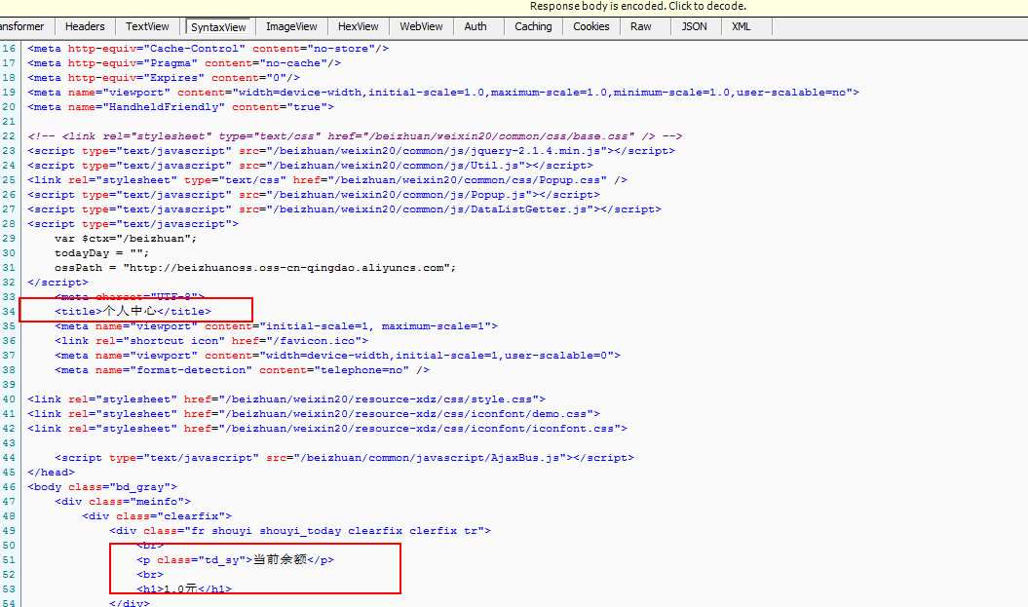Open the TextView tab
Viewport: 1028px width, 607px height.
(x=147, y=27)
